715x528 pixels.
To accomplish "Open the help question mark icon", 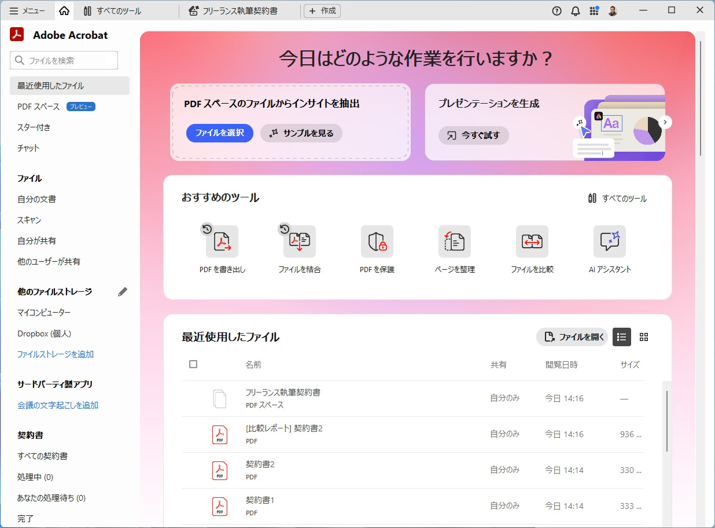I will coord(557,10).
